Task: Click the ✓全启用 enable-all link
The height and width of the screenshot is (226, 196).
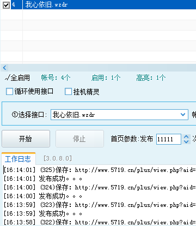Action: point(17,78)
